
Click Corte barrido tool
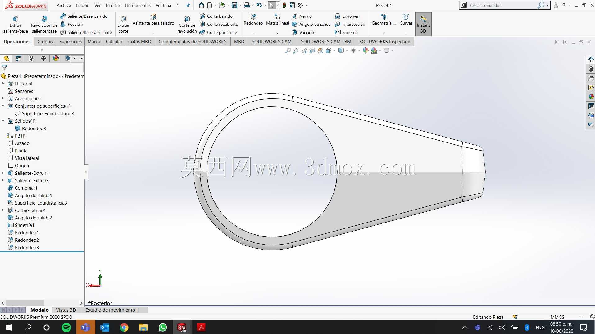[x=216, y=16]
